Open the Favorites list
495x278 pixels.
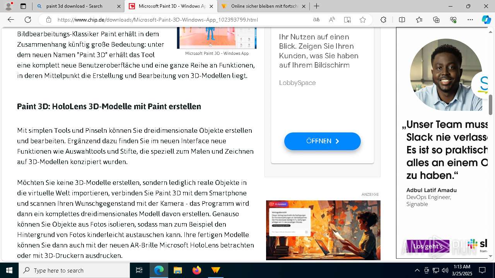pos(419,20)
